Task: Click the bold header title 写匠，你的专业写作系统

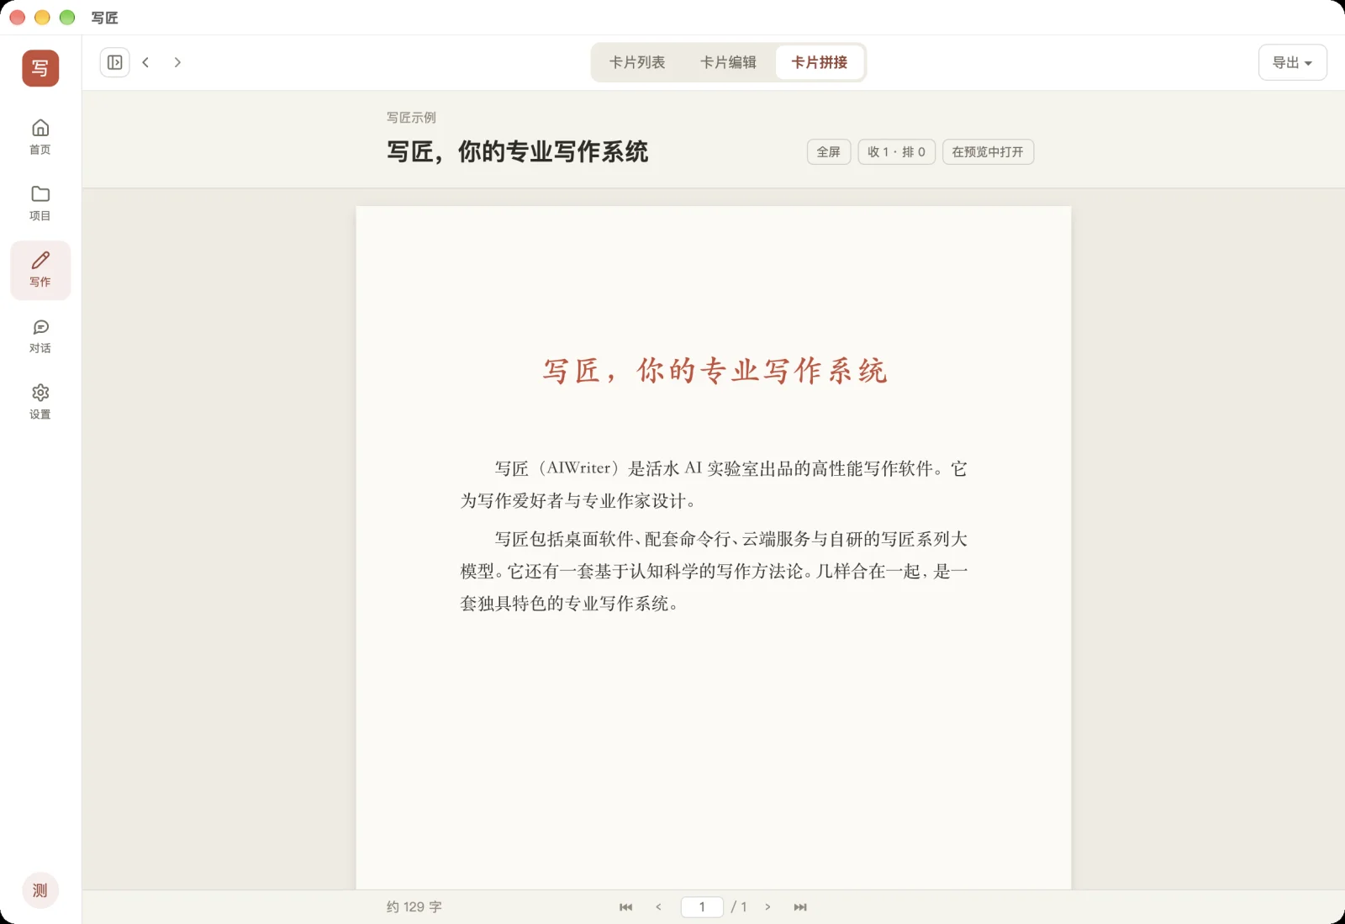Action: point(517,152)
